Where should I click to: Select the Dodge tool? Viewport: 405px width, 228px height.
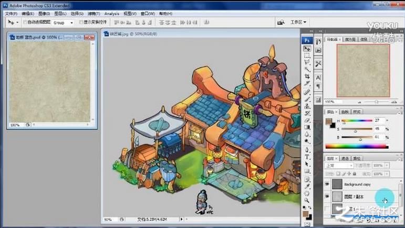[307, 141]
